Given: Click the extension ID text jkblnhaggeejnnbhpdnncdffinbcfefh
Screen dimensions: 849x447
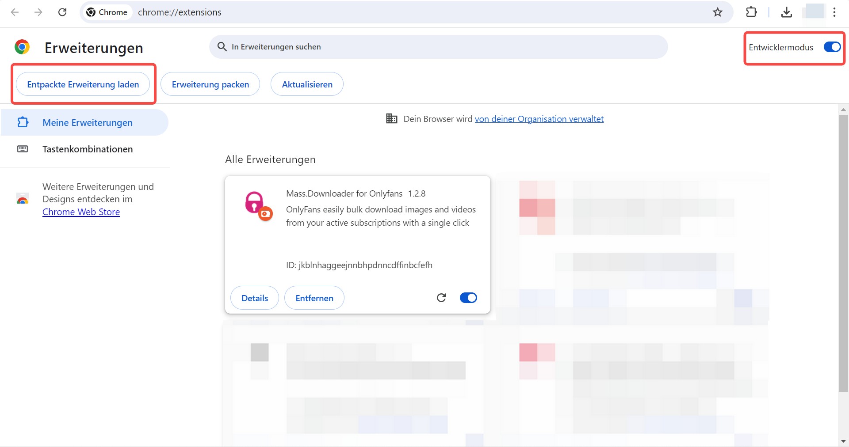Looking at the screenshot, I should (x=365, y=265).
